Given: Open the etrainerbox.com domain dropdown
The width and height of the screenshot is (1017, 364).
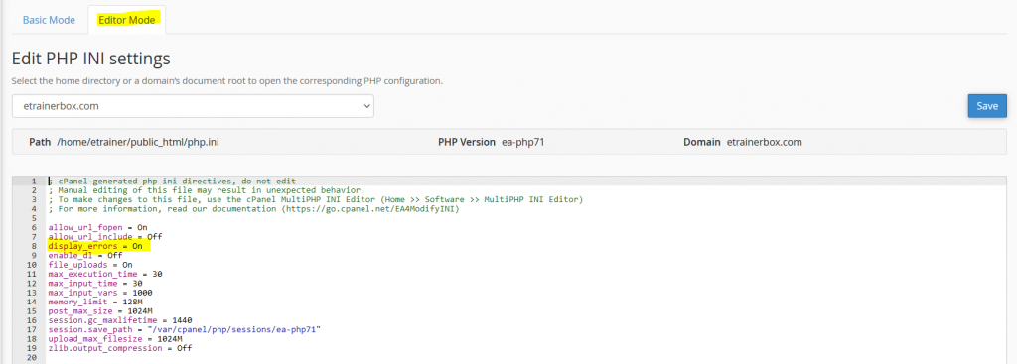Looking at the screenshot, I should pos(193,105).
